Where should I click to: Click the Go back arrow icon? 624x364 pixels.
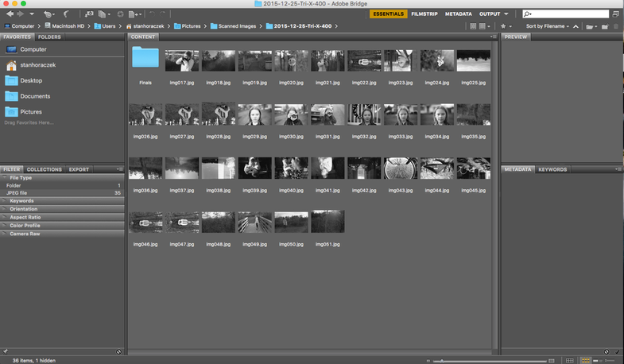[9, 14]
